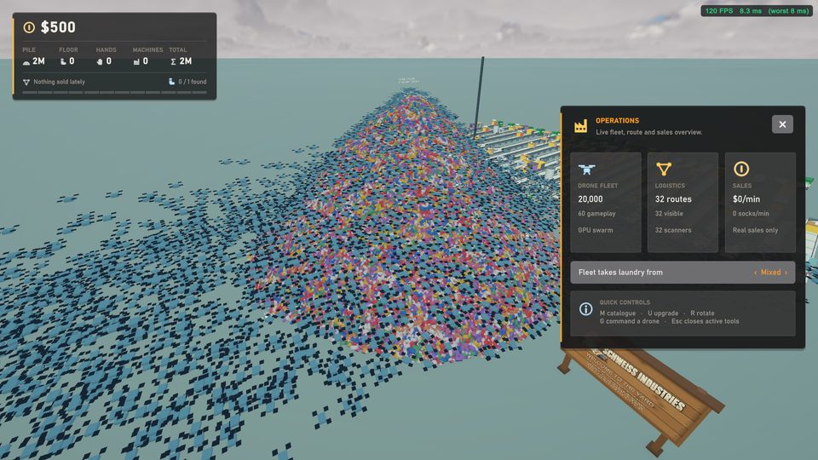Click the Operations factory icon
Image resolution: width=818 pixels, height=460 pixels.
pyautogui.click(x=580, y=126)
